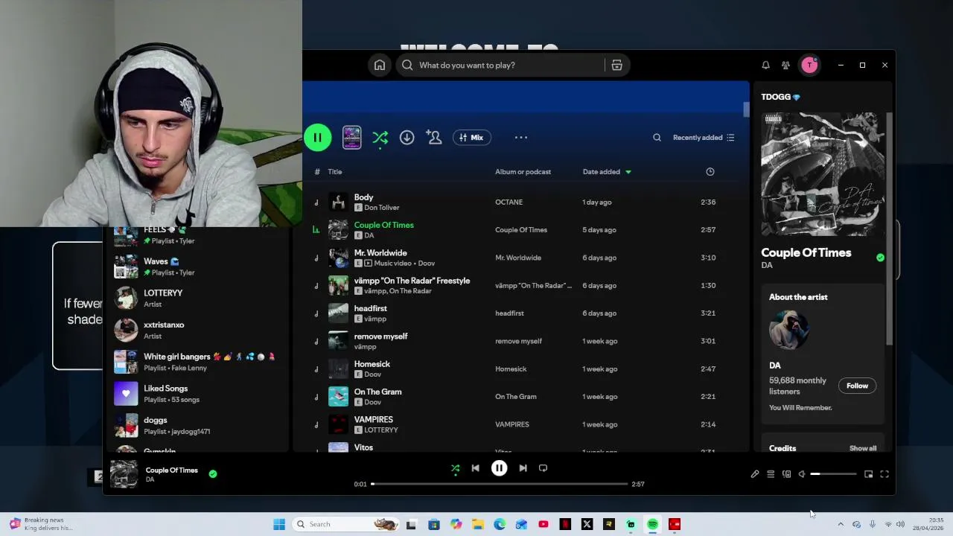Follow the artist DA
The image size is (953, 536).
pyautogui.click(x=857, y=386)
